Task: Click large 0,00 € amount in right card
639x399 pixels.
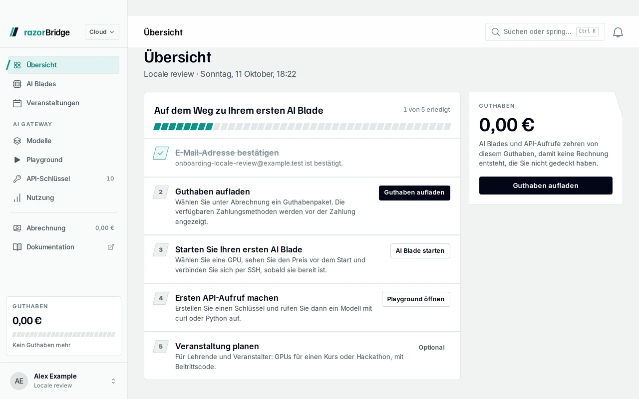Action: click(x=507, y=125)
